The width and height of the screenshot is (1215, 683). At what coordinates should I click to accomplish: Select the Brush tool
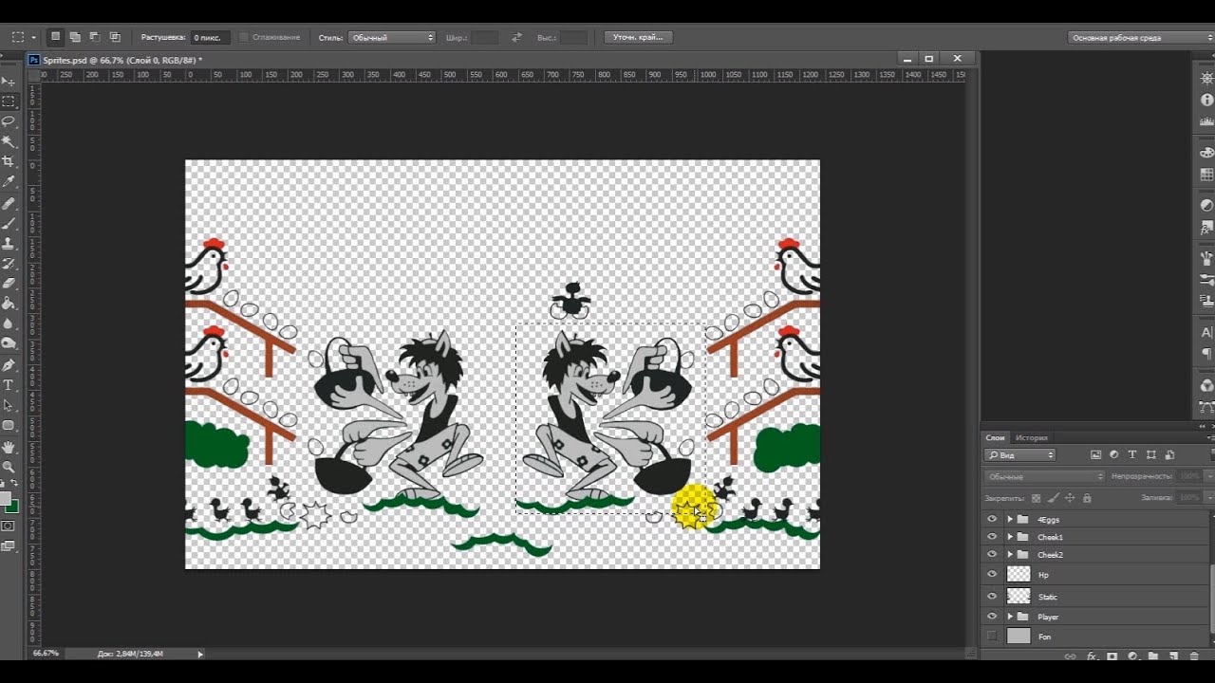click(x=9, y=224)
